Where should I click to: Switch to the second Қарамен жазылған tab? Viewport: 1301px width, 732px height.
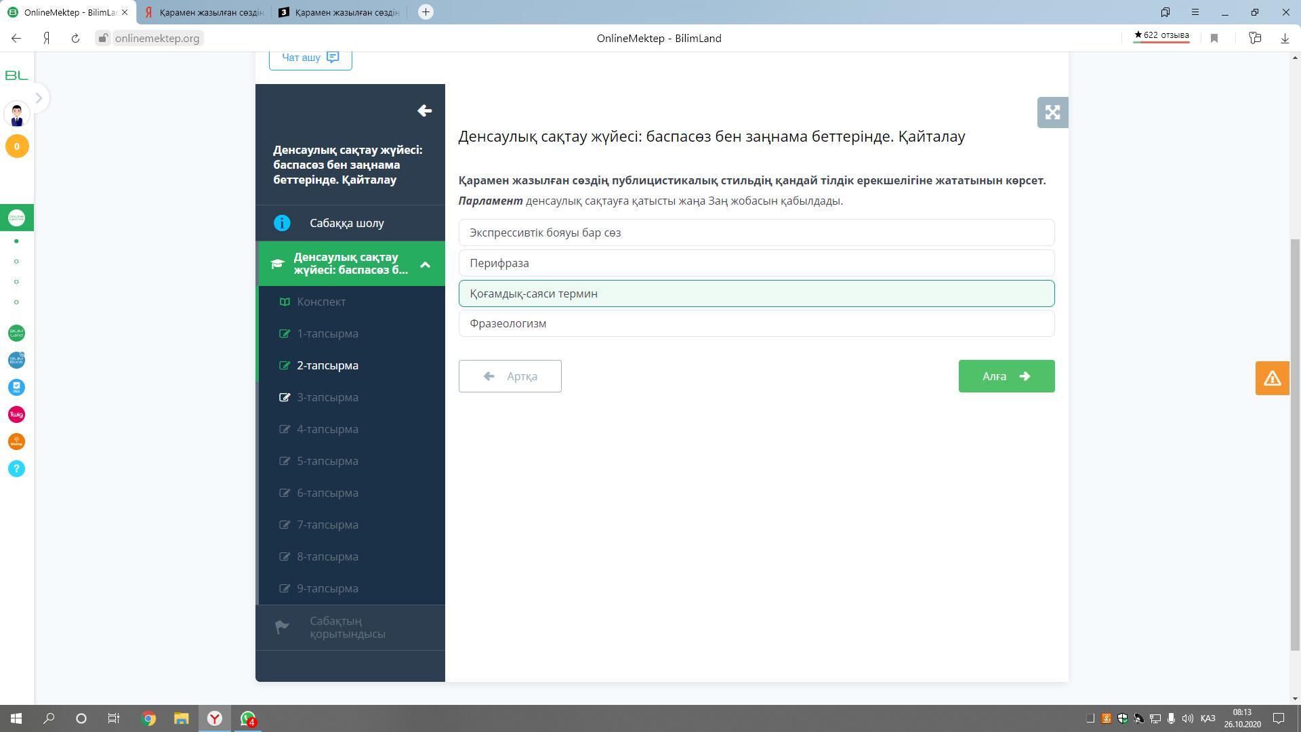point(339,12)
